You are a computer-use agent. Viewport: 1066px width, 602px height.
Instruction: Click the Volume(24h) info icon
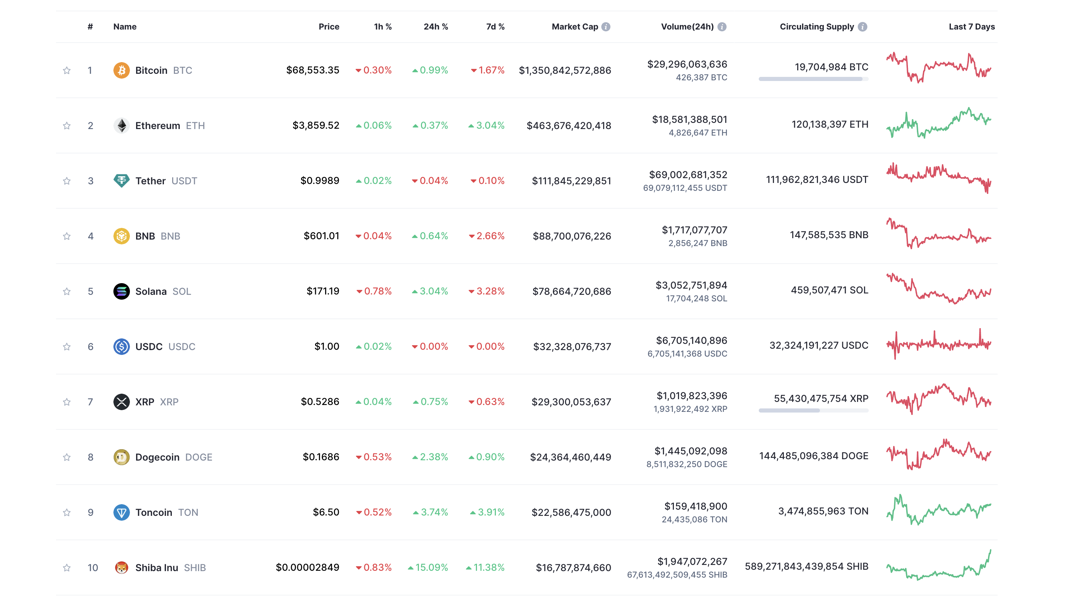722,27
